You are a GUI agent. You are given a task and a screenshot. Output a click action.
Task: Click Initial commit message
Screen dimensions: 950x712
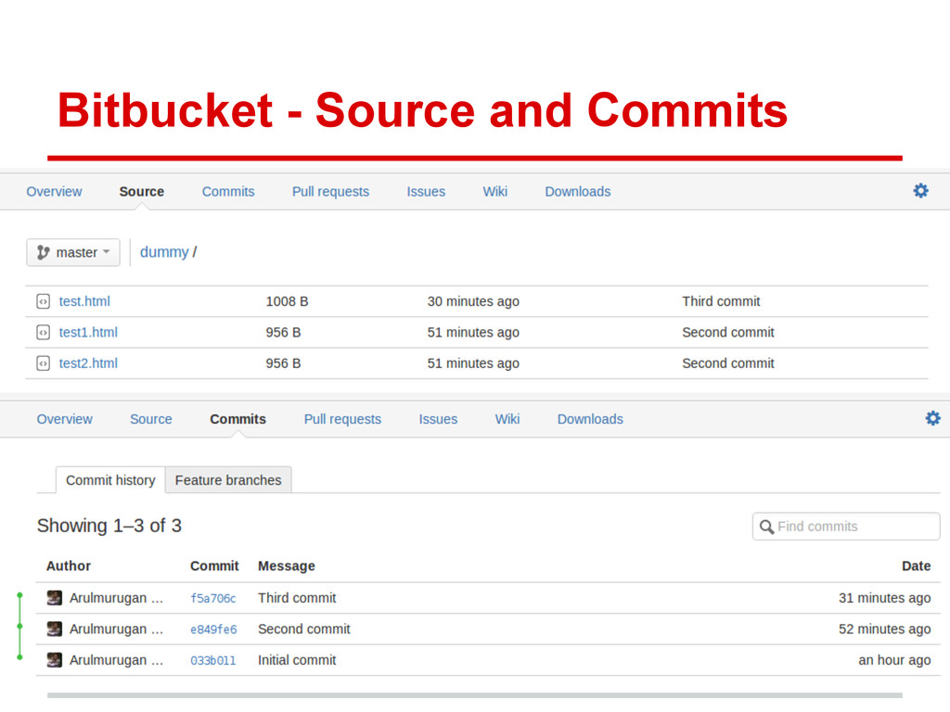point(297,660)
